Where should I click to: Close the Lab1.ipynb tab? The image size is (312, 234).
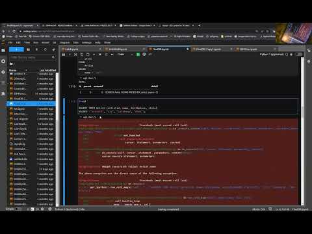(x=100, y=49)
